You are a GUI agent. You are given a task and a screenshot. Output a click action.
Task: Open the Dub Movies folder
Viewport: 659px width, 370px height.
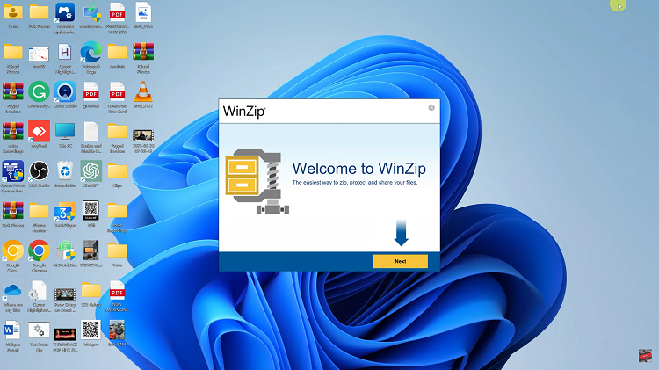(39, 12)
